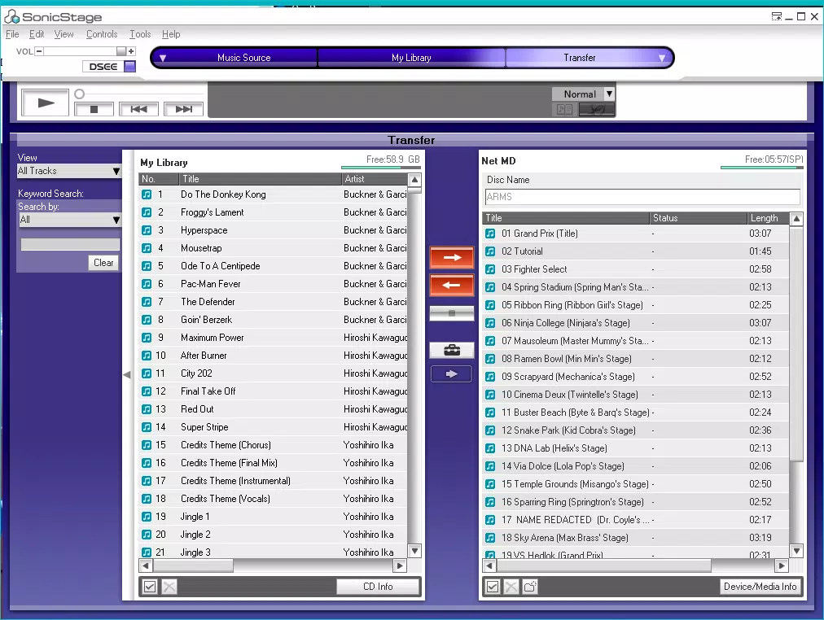The image size is (824, 620).
Task: Click the Play button
Action: coord(46,103)
